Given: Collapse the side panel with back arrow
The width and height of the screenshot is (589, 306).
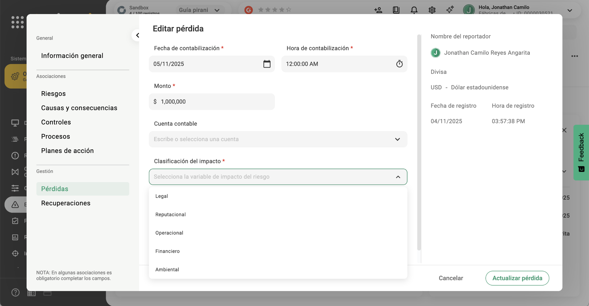Looking at the screenshot, I should tap(137, 35).
